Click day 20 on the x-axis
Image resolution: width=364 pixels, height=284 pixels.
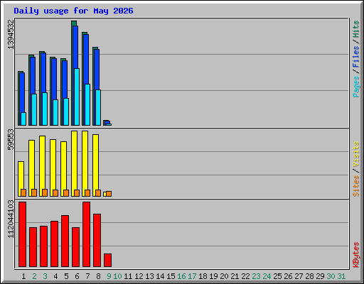tap(224, 276)
